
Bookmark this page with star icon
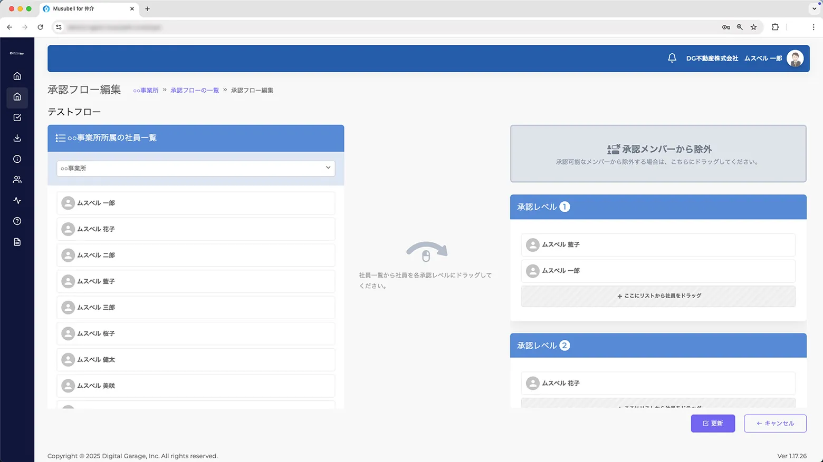tap(753, 27)
